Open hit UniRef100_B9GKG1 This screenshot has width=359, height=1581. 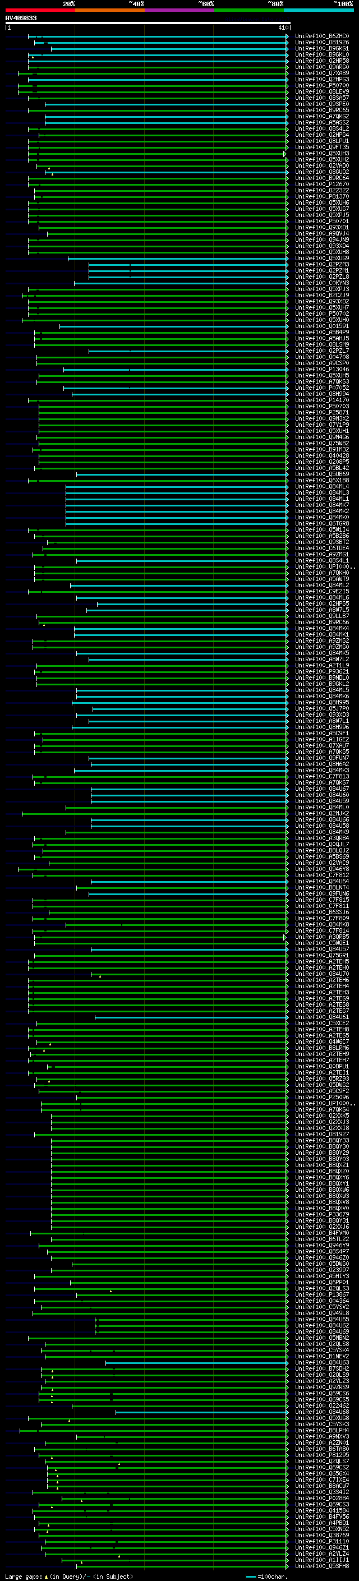click(x=321, y=48)
